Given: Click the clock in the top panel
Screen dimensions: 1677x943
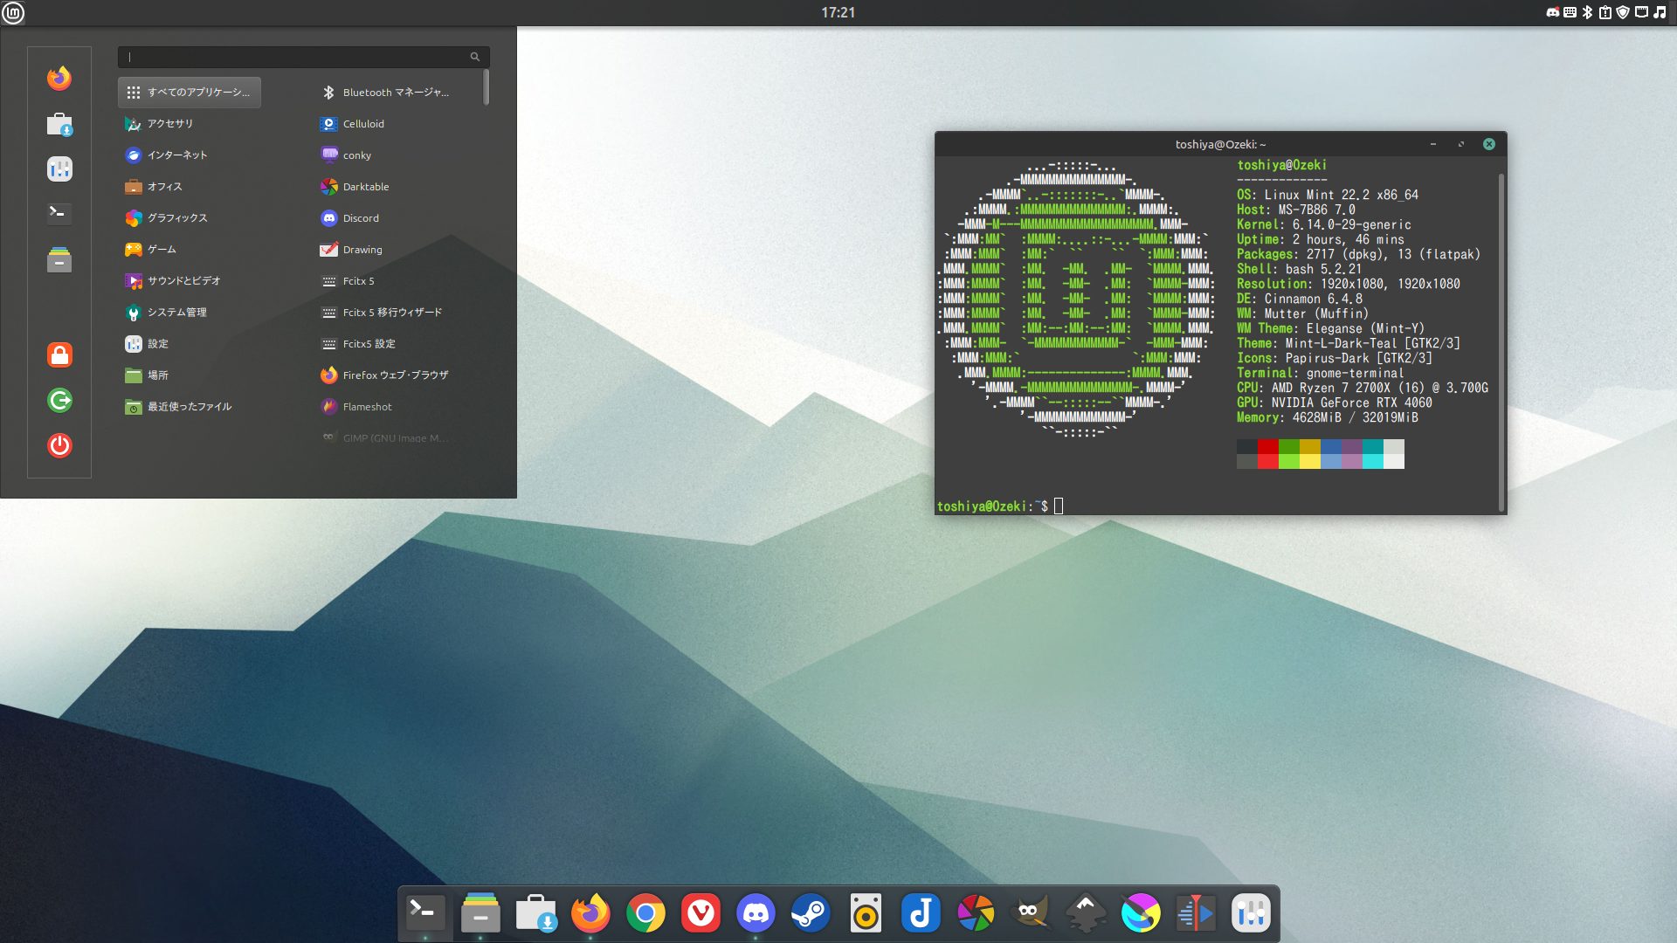Looking at the screenshot, I should [838, 12].
